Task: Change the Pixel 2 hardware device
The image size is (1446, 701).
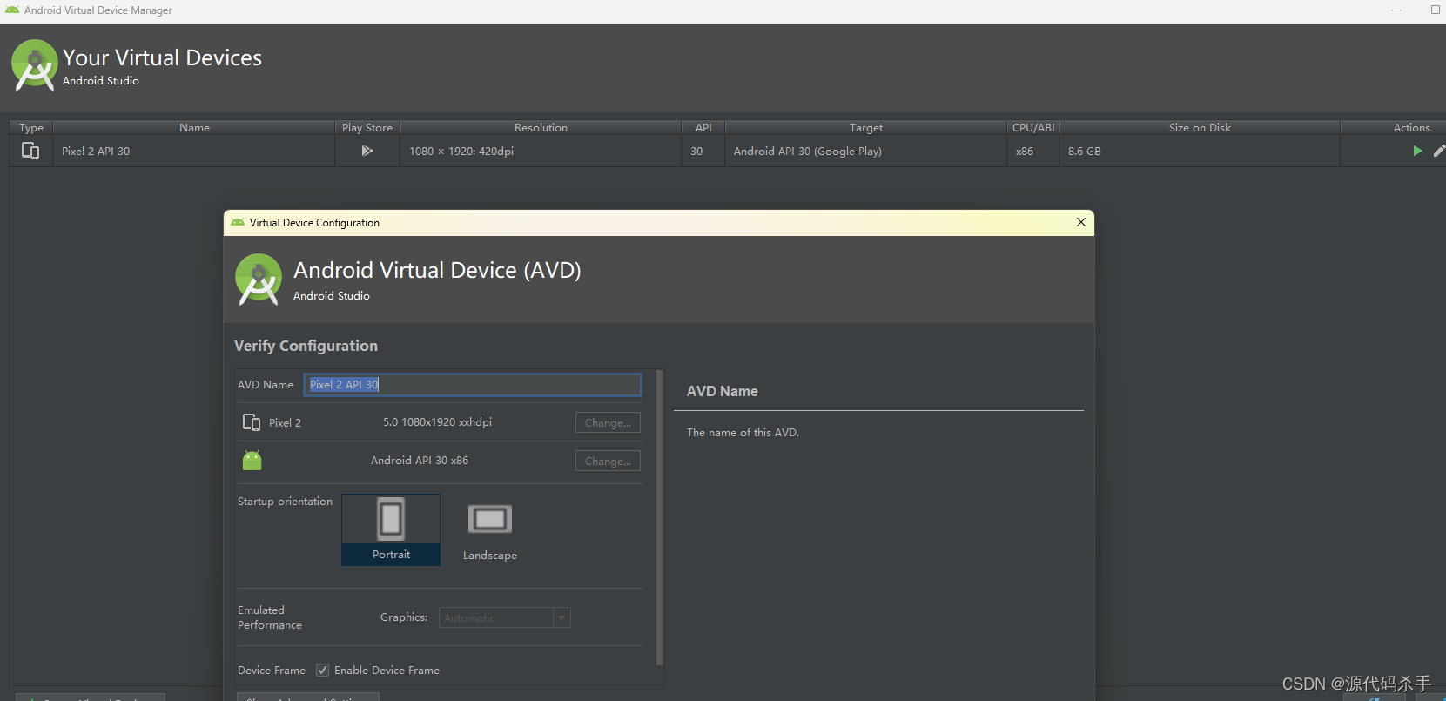Action: (608, 422)
